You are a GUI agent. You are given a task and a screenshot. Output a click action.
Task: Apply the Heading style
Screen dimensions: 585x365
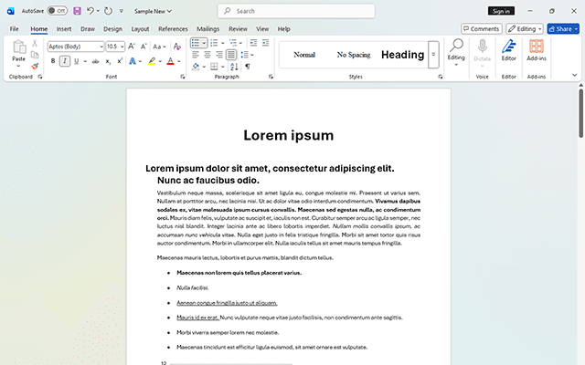[402, 55]
